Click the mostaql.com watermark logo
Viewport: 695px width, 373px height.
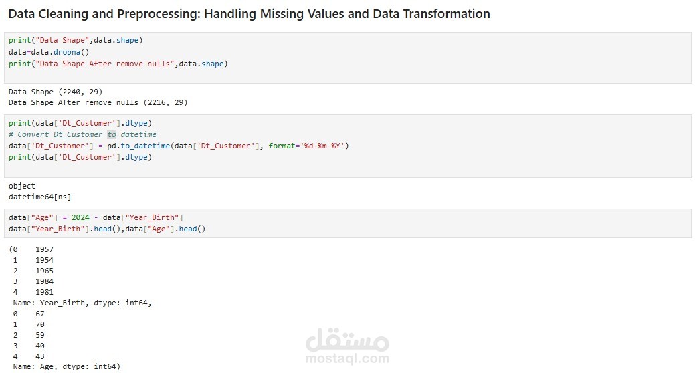(347, 346)
